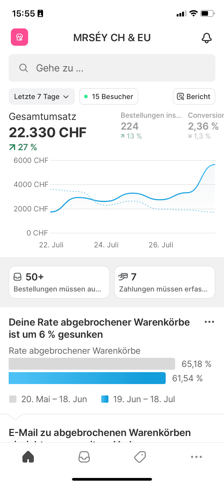Open the Orders inbox tab
The height and width of the screenshot is (485, 224).
point(84,457)
